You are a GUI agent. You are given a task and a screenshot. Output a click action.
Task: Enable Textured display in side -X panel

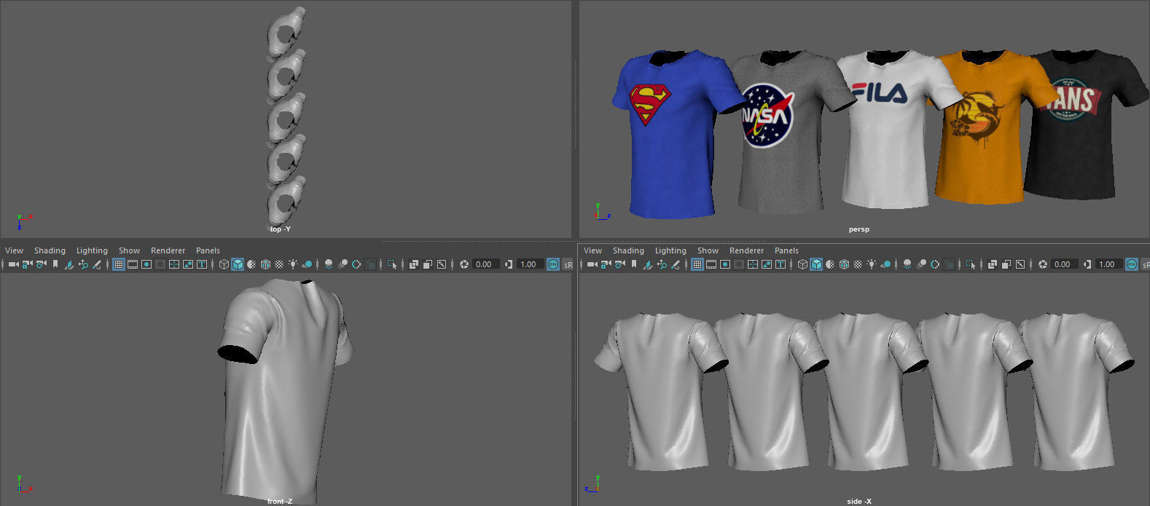[858, 264]
